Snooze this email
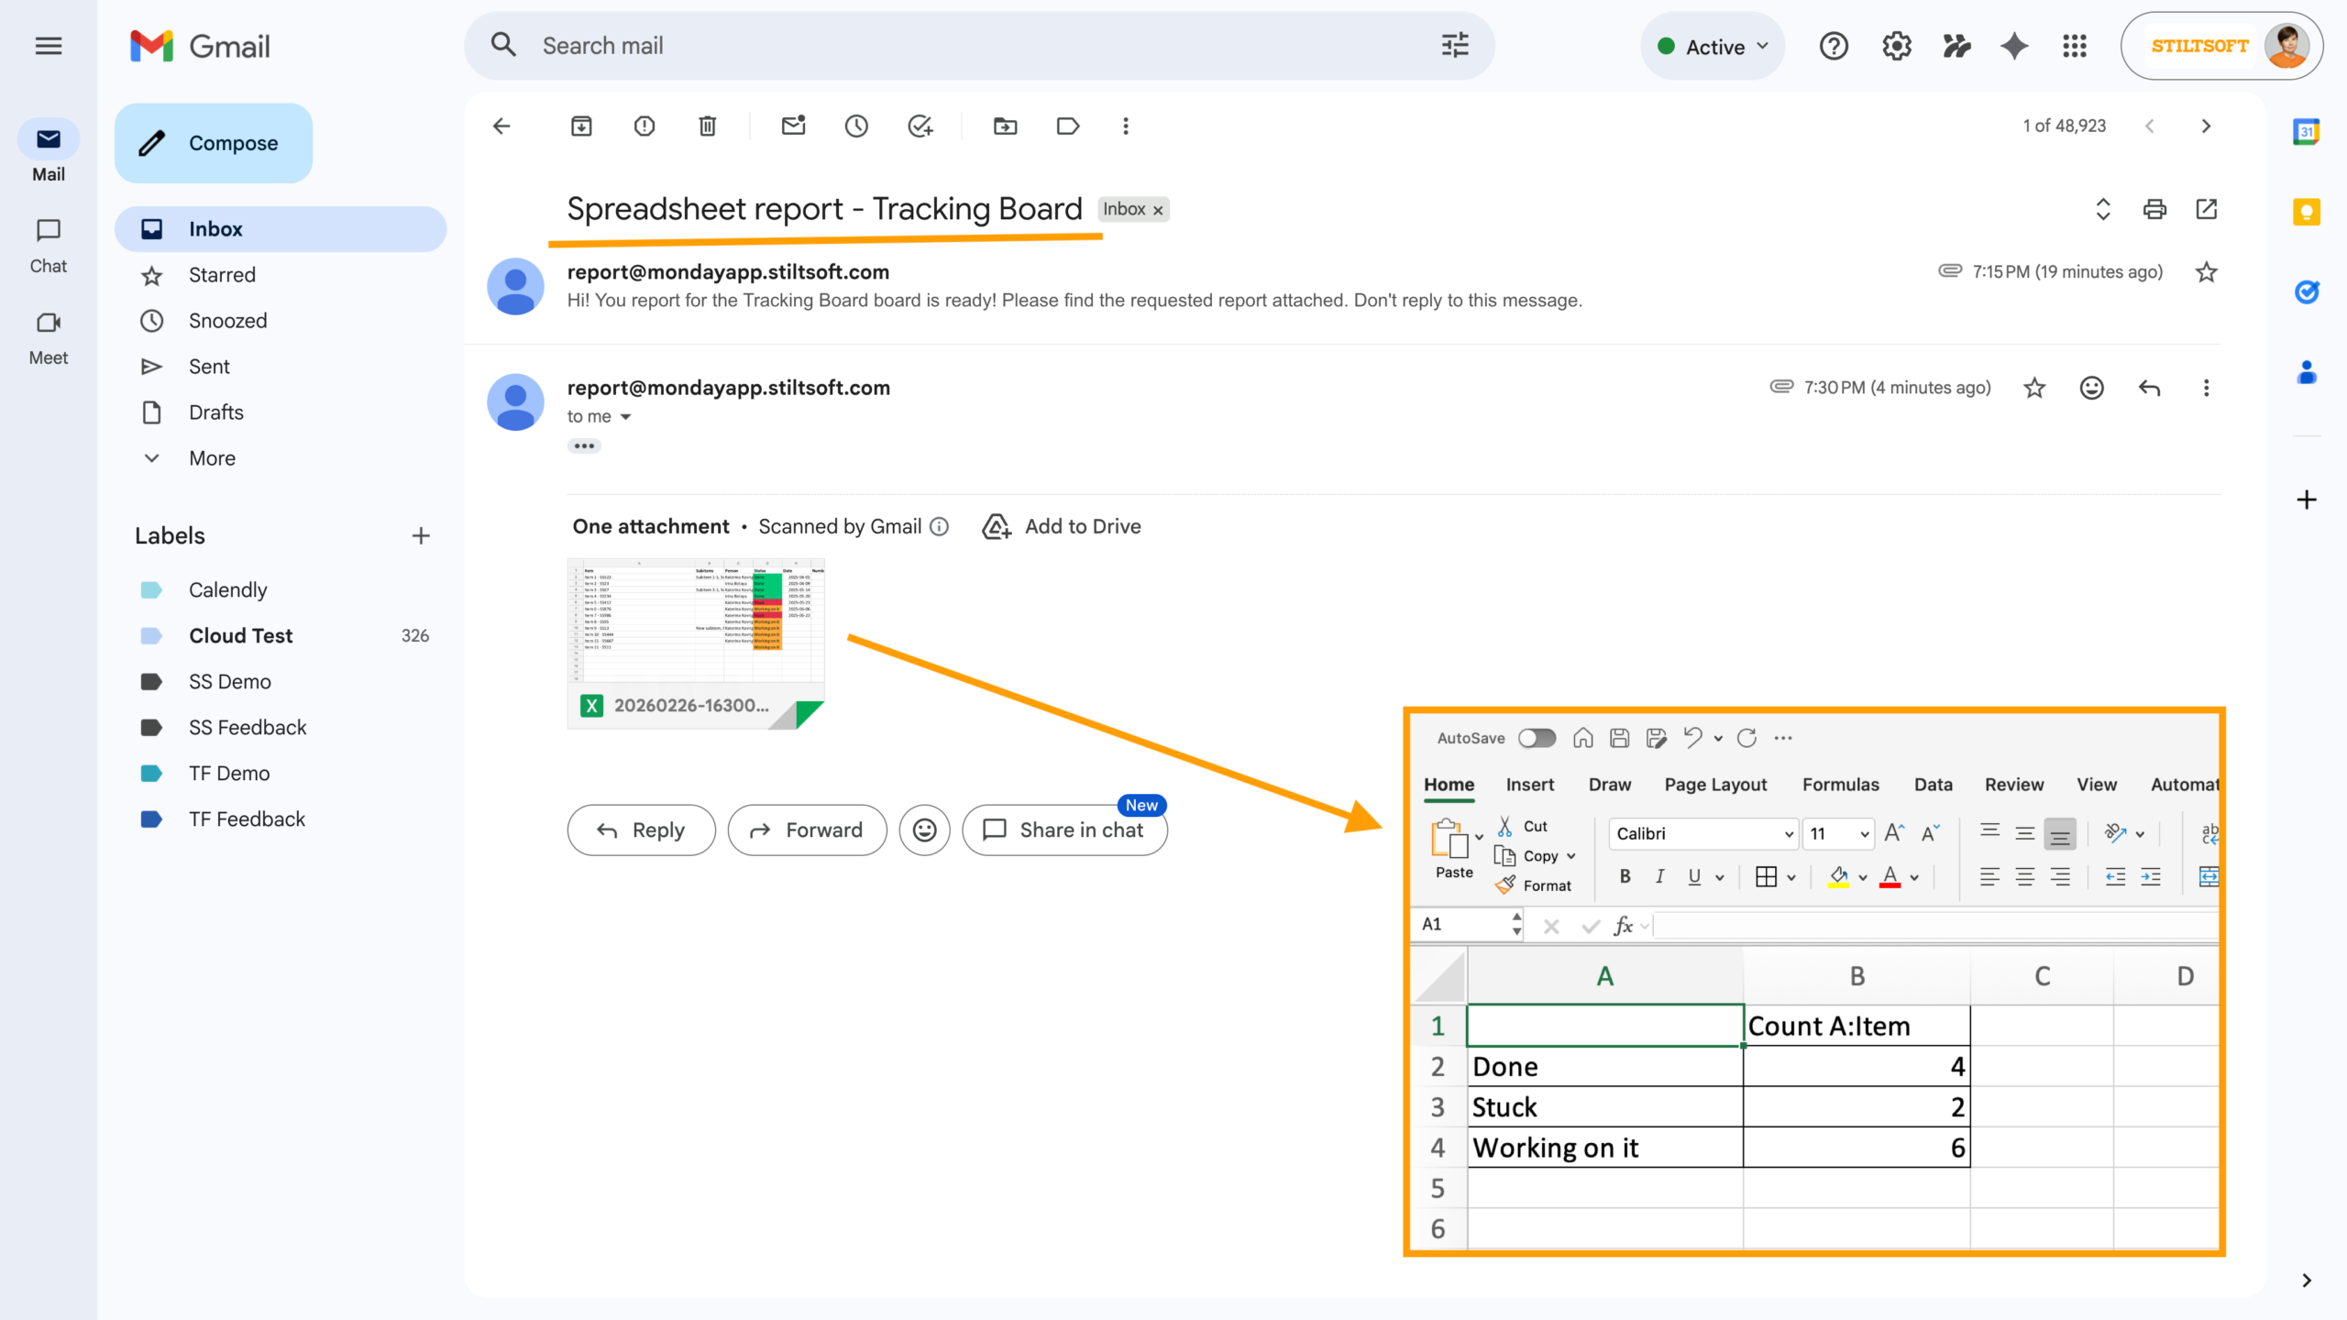Screen dimensions: 2347x1320 856,126
